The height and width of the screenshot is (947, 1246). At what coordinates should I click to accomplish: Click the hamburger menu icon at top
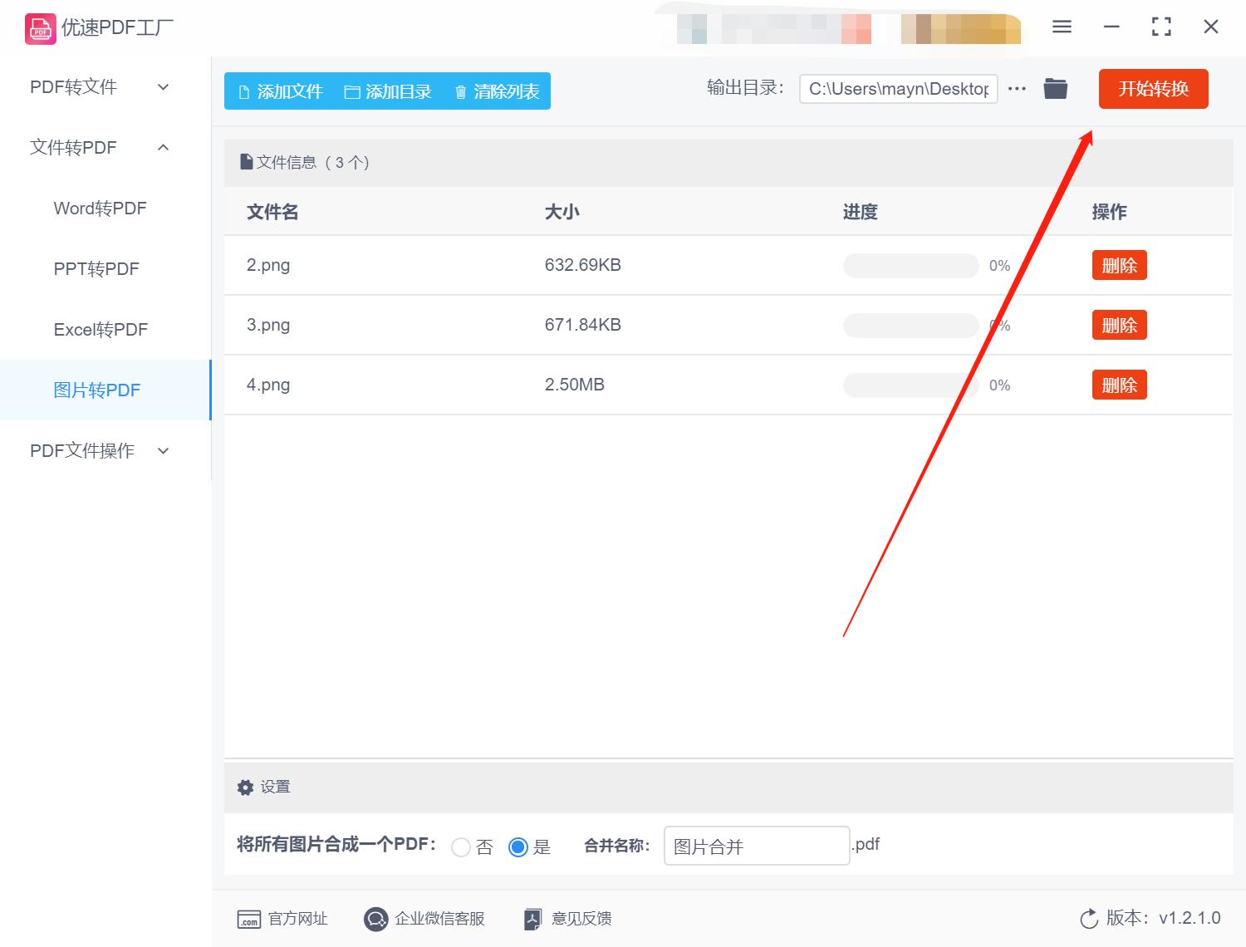tap(1061, 27)
